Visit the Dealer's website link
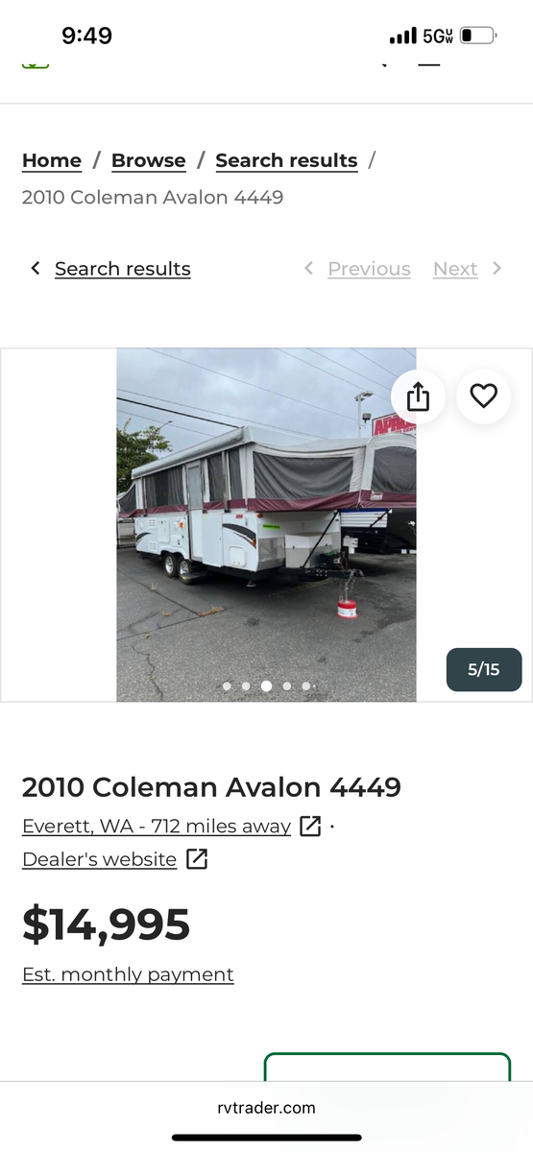Screen dimensions: 533x1152 click(x=100, y=859)
